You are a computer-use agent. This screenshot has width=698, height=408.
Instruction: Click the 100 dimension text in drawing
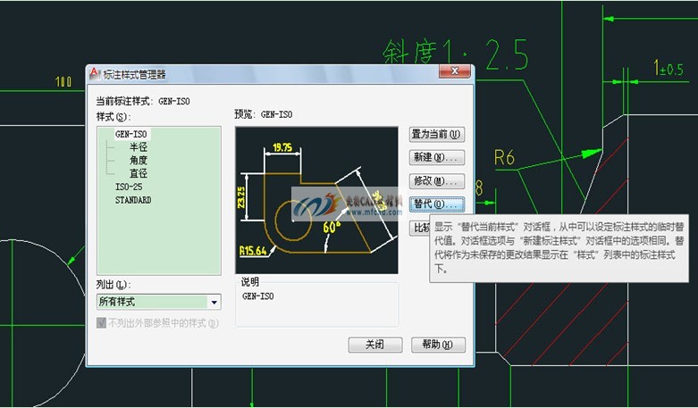(x=63, y=82)
